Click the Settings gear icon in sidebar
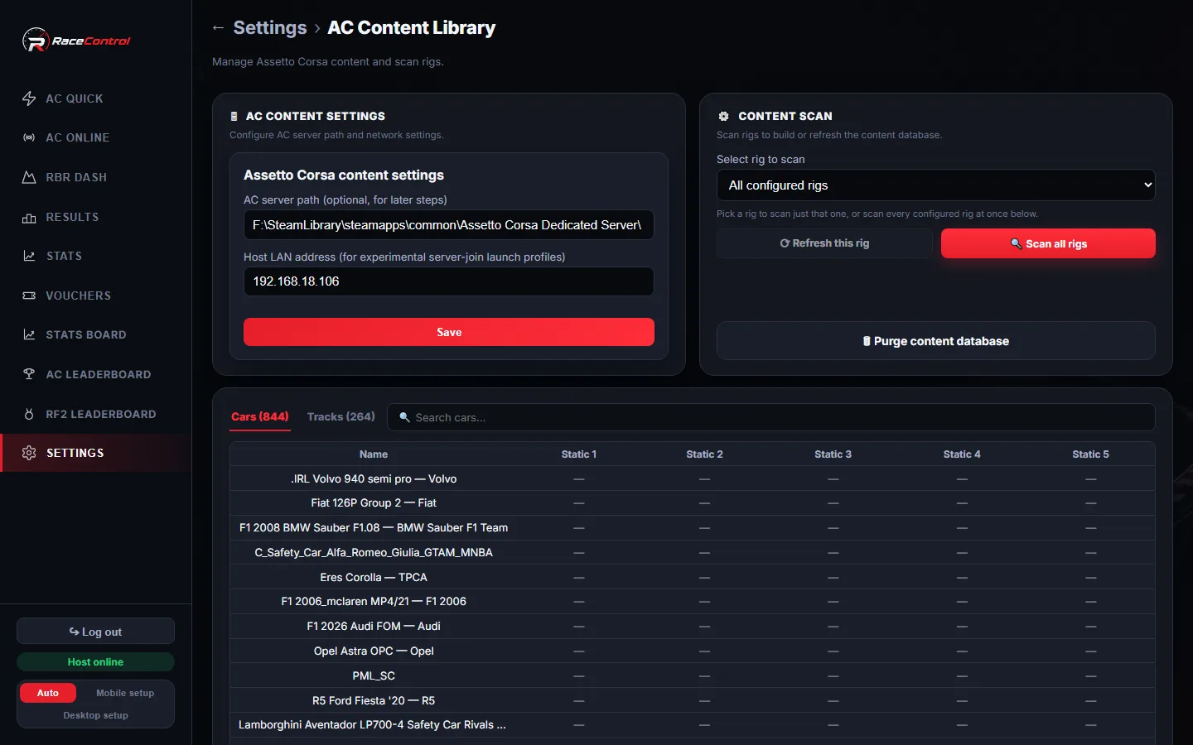 coord(29,453)
